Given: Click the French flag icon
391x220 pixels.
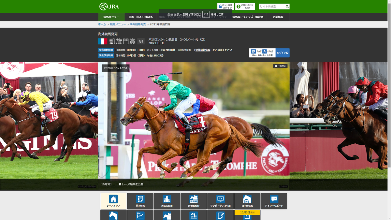Looking at the screenshot, I should pyautogui.click(x=103, y=41).
